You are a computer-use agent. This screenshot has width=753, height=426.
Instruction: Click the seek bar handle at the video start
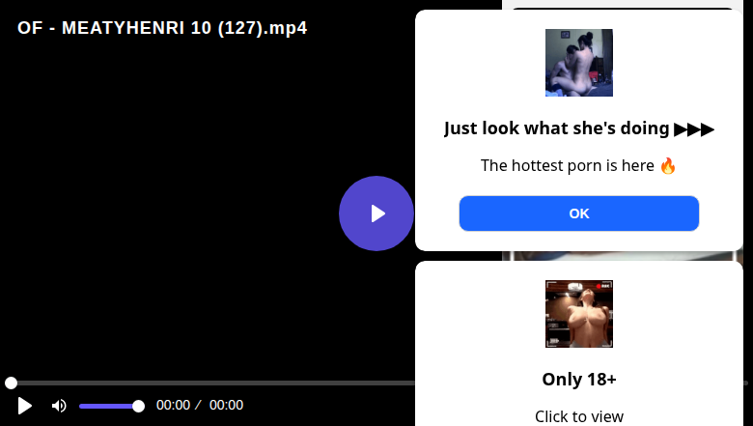click(x=11, y=383)
